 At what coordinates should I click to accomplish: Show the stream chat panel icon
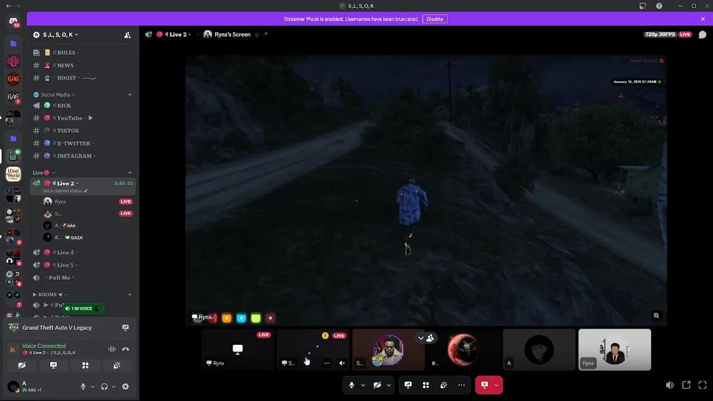coord(702,35)
